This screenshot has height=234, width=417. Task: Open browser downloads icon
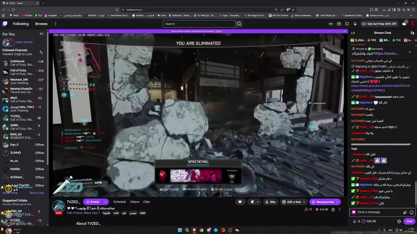(384, 10)
